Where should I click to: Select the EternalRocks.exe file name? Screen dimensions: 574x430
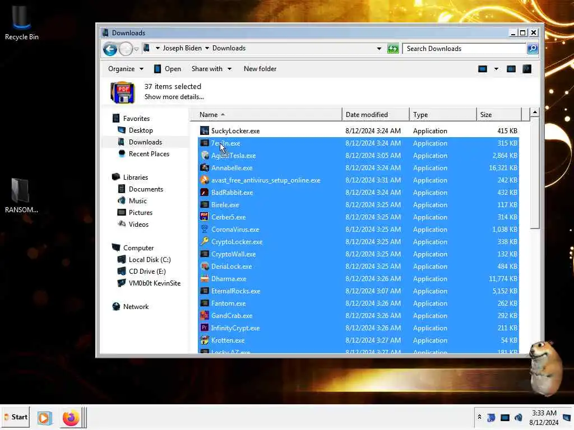(235, 291)
